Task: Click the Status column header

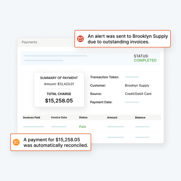Action: click(x=83, y=117)
